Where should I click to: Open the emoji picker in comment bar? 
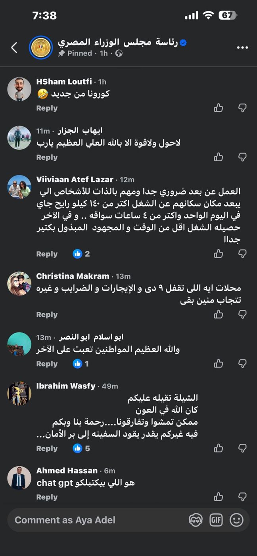point(237,520)
